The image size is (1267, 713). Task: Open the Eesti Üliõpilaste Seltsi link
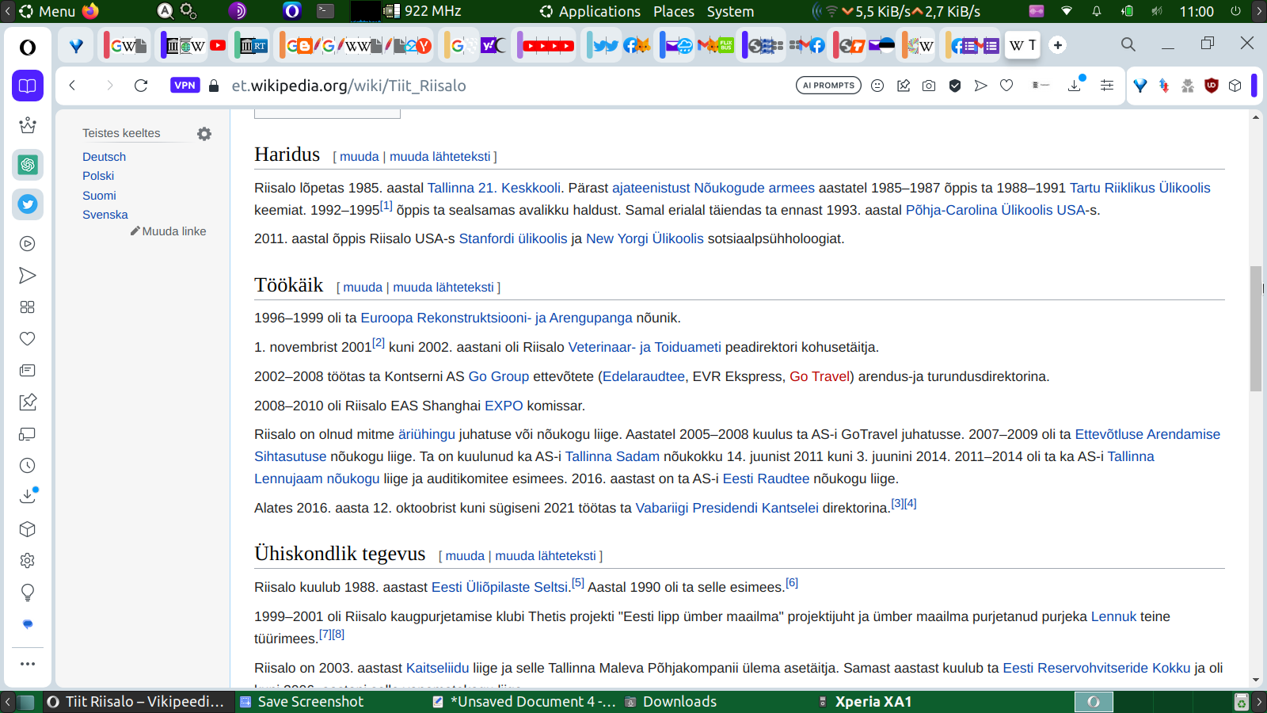click(500, 587)
